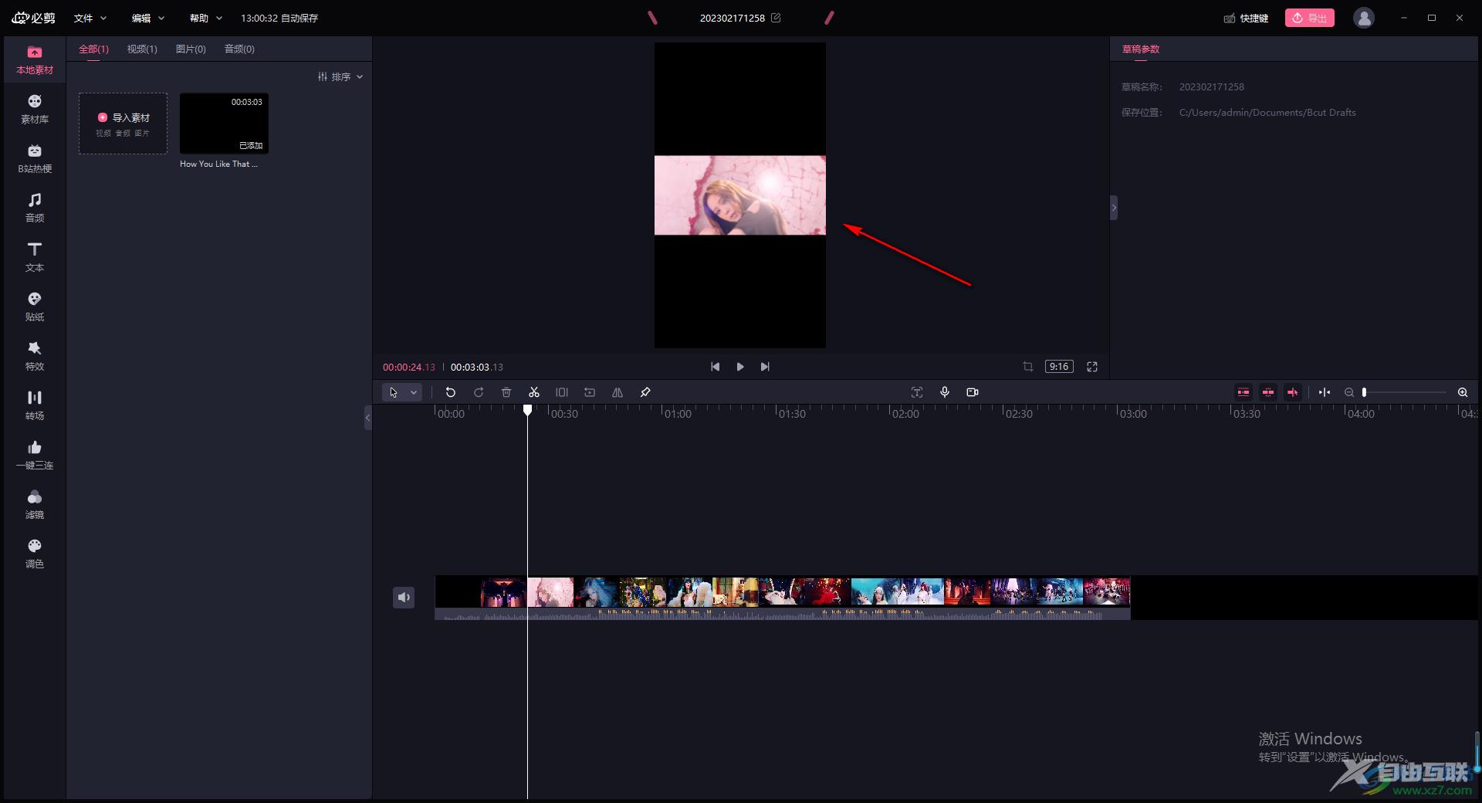Open the 9:16 aspect ratio selector
Image resolution: width=1482 pixels, height=803 pixels.
pyautogui.click(x=1059, y=367)
